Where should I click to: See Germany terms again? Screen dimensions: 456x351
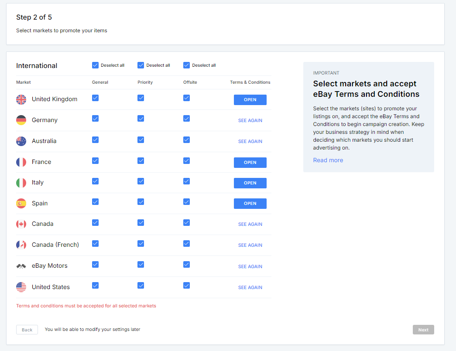pyautogui.click(x=250, y=120)
